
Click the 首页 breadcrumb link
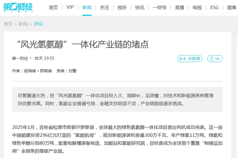pyautogui.click(x=8, y=24)
